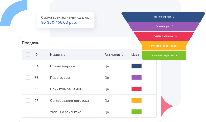
Task: Click the Новые запросы 81 funnel stage
Action: click(164, 17)
